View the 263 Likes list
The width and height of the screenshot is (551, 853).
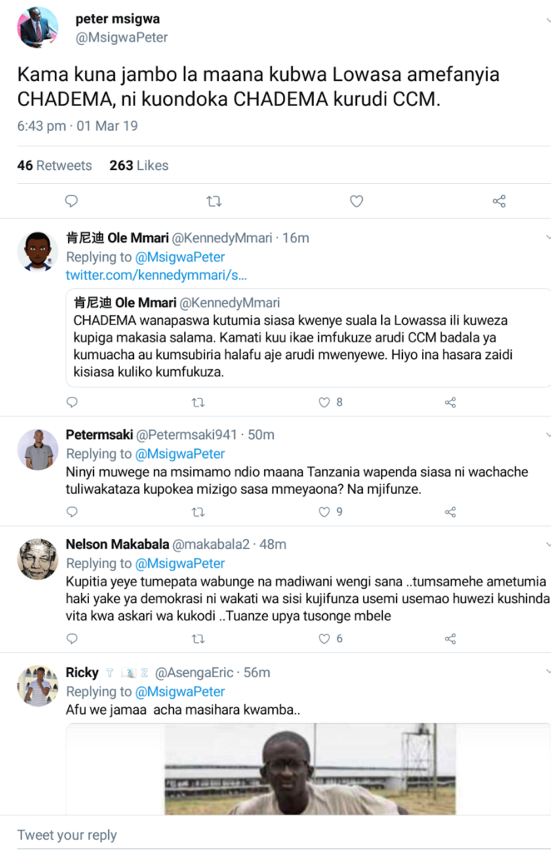139,166
